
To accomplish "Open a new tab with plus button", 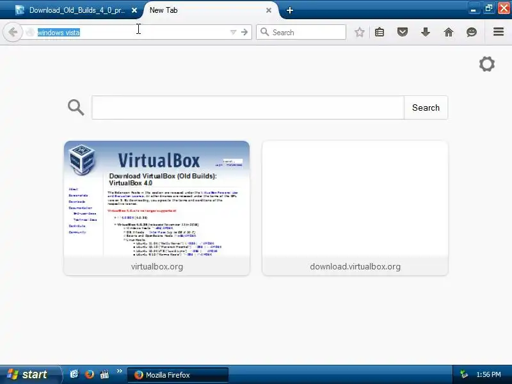I will tap(290, 10).
